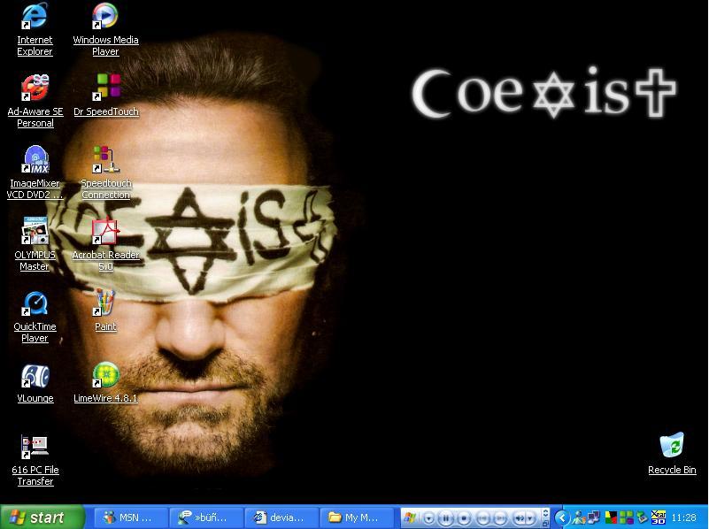The height and width of the screenshot is (529, 709).
Task: Switch to the devia... Internet Explorer window
Action: (282, 517)
